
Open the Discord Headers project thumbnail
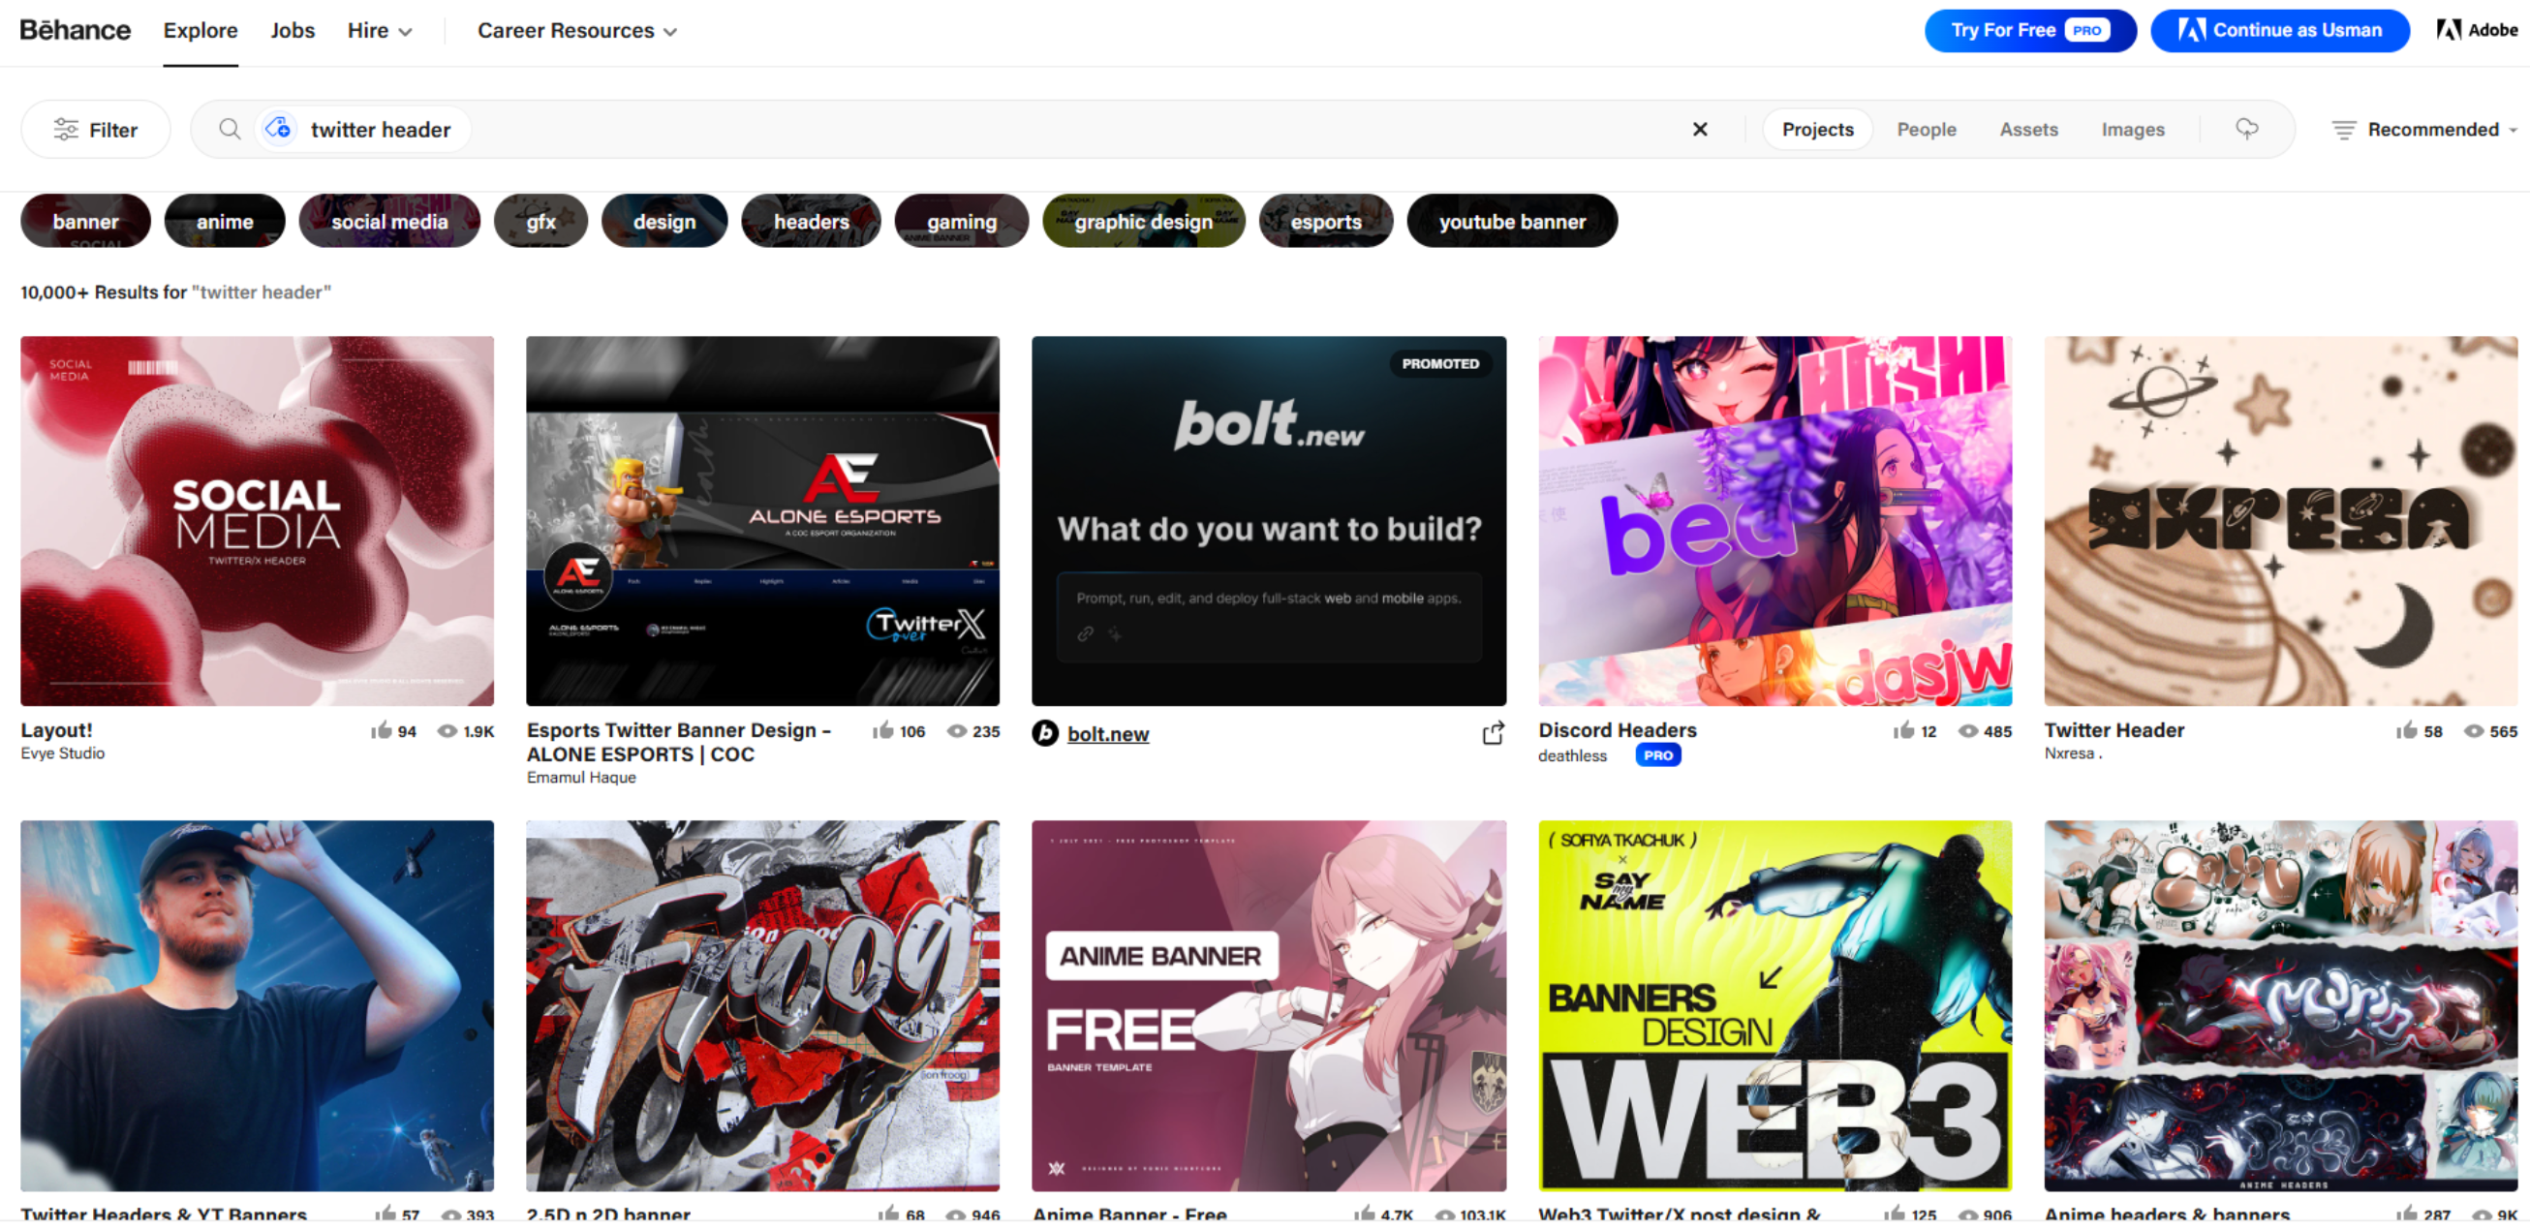click(1774, 521)
